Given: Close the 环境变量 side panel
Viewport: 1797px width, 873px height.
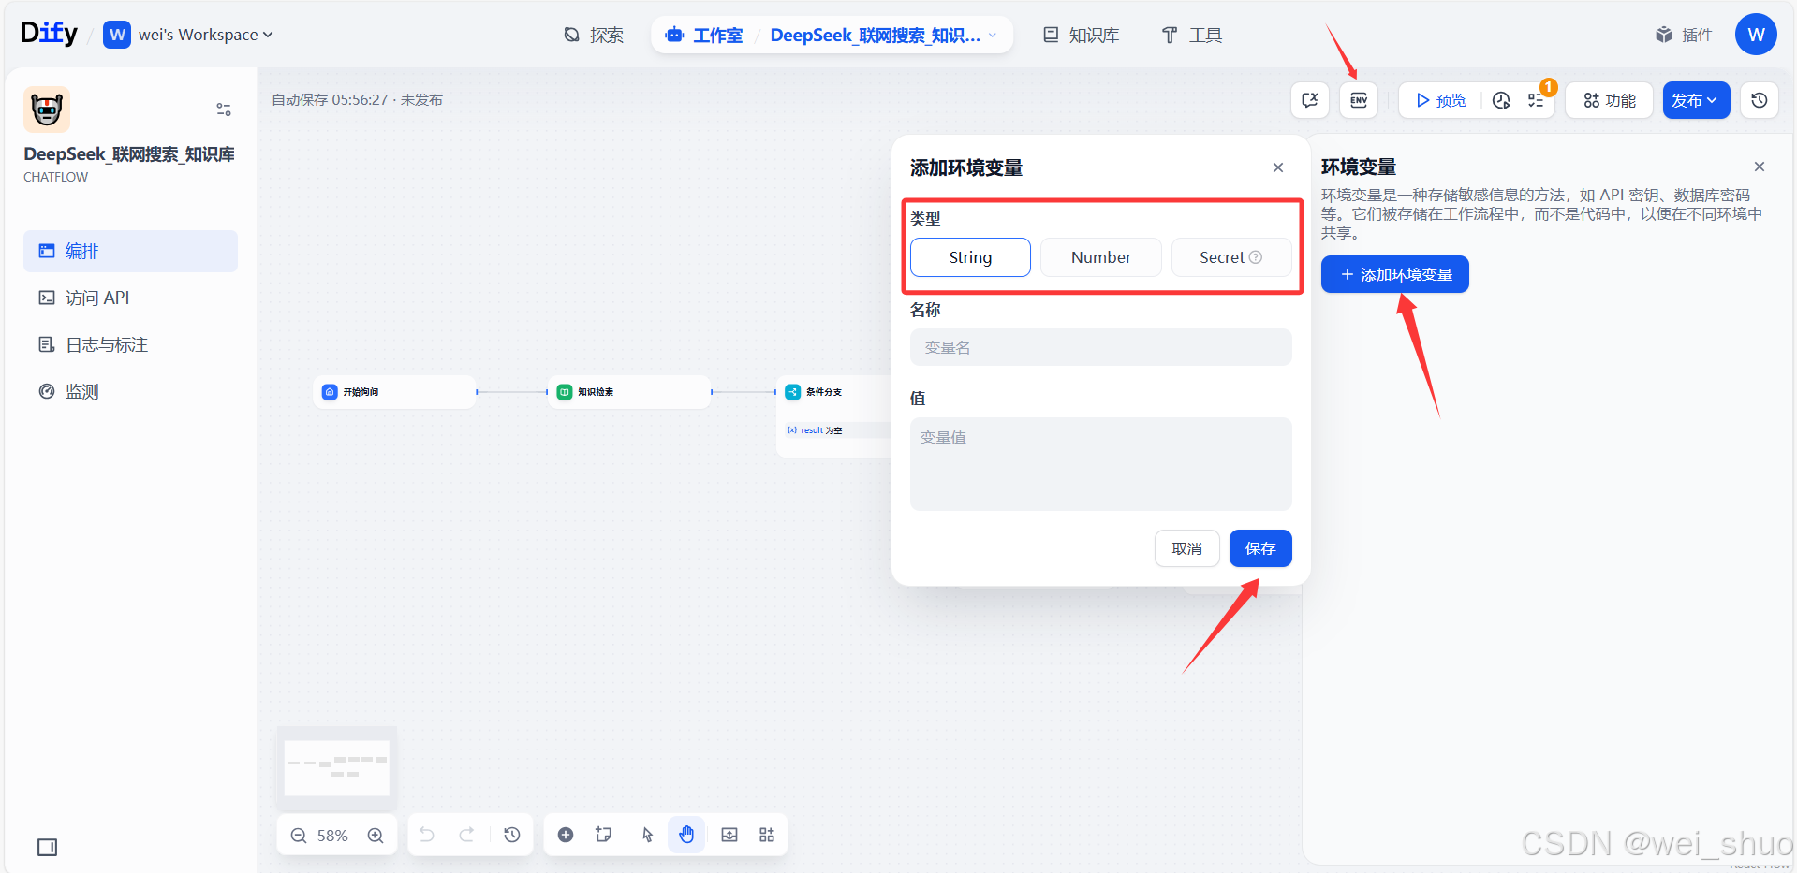Looking at the screenshot, I should point(1760,167).
